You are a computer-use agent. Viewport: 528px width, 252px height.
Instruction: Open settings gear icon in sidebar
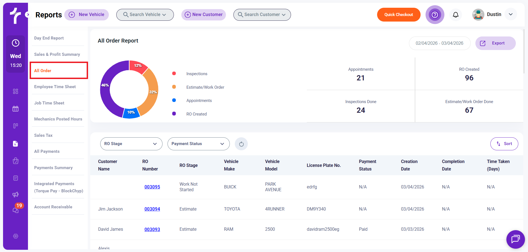(x=16, y=236)
